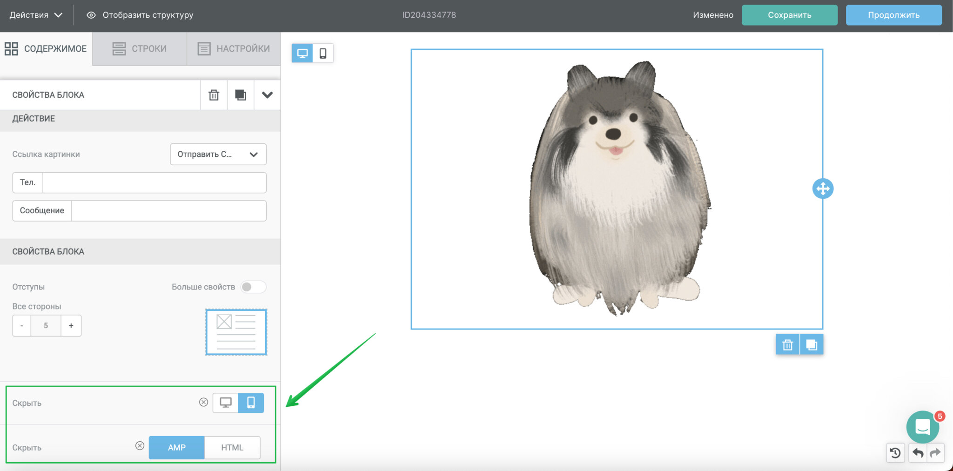Redo the last change
953x471 pixels.
(x=935, y=453)
